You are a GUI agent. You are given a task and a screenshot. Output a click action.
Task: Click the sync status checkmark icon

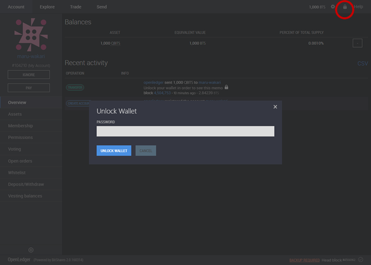click(x=360, y=259)
